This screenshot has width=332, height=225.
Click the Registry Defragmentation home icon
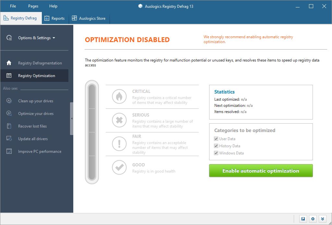9,63
